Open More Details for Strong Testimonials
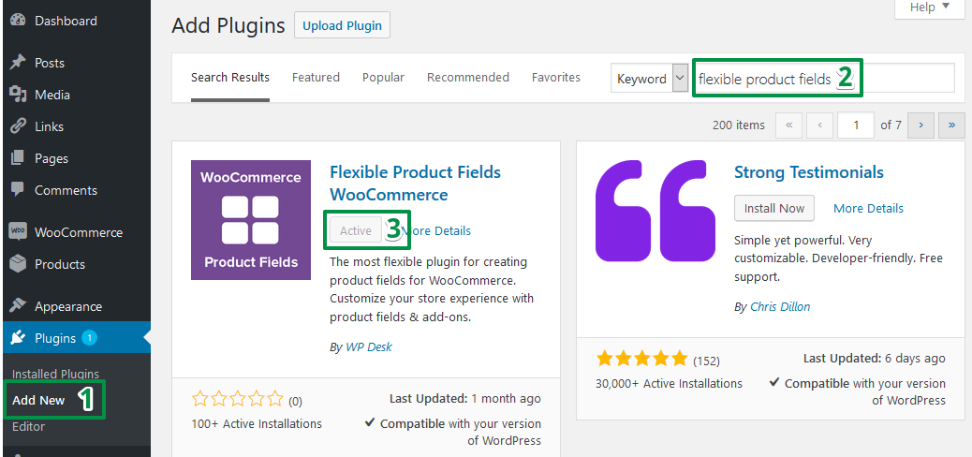This screenshot has height=457, width=972. click(x=868, y=208)
